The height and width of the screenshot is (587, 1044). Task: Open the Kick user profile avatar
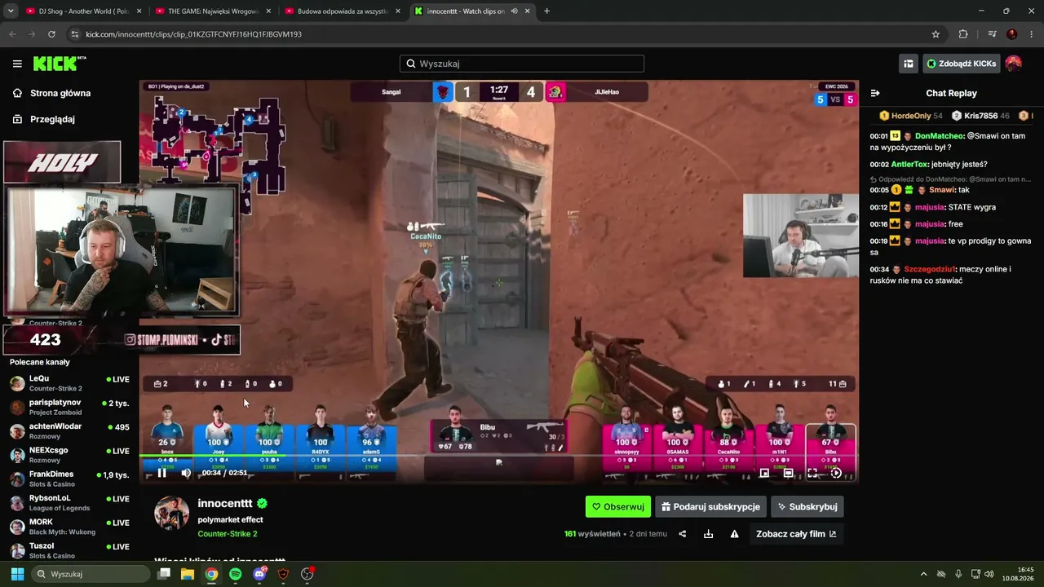(1013, 64)
